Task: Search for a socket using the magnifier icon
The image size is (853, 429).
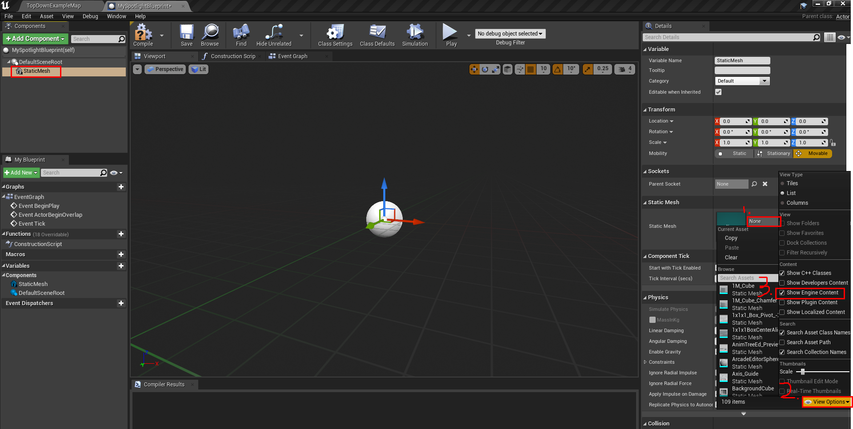Action: point(754,184)
